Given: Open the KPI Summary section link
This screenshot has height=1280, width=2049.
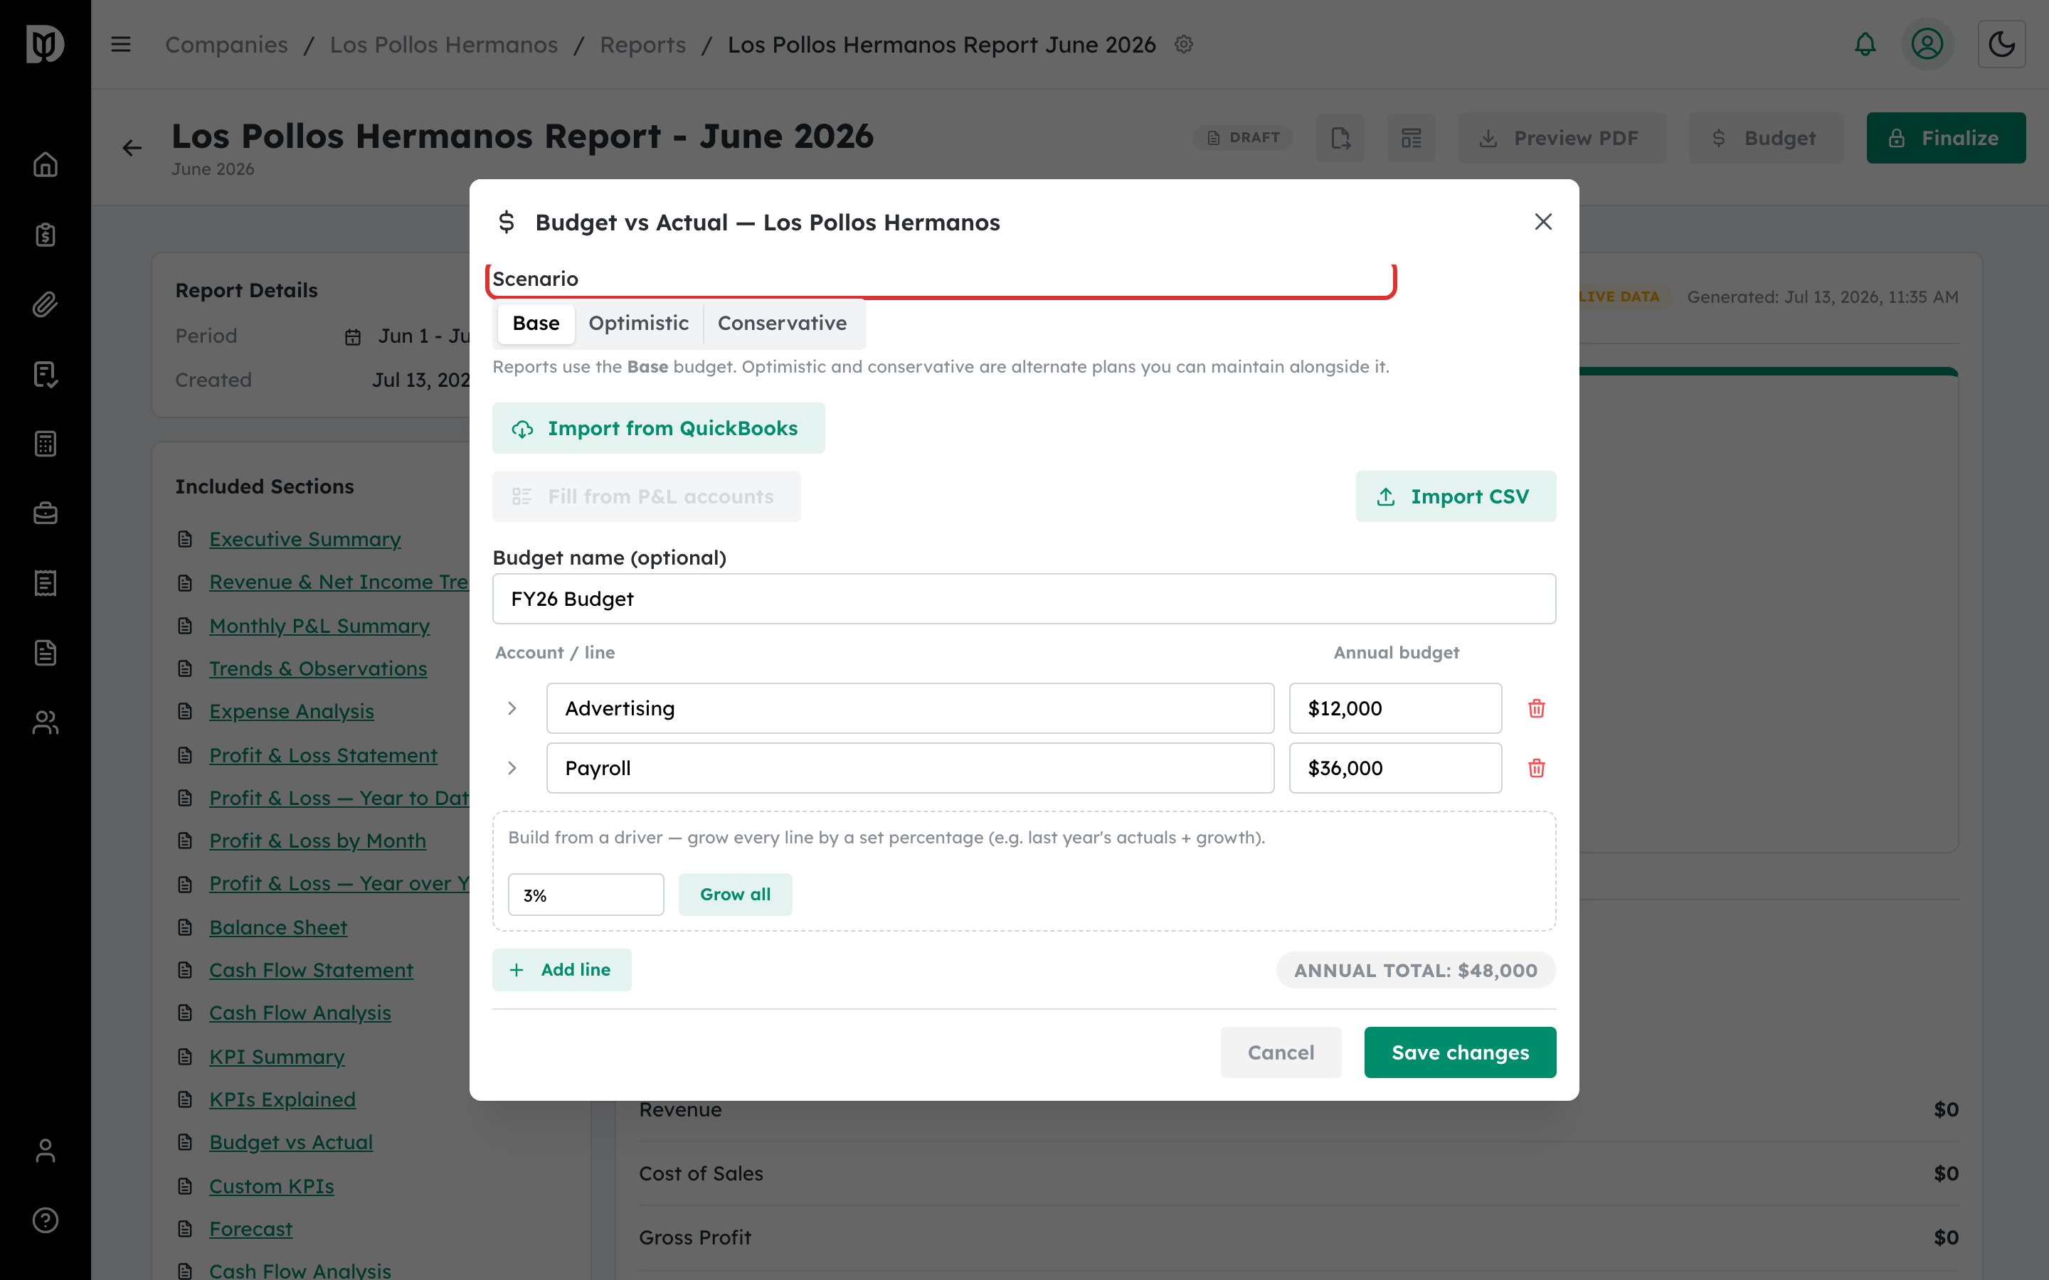Looking at the screenshot, I should pos(276,1057).
